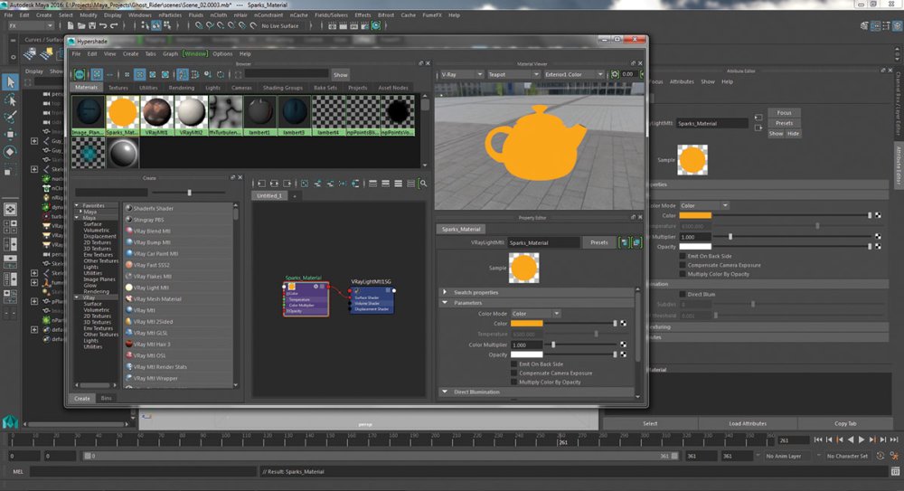This screenshot has width=904, height=491.
Task: Open the Color Mode dropdown in Property Editor
Action: pos(535,313)
